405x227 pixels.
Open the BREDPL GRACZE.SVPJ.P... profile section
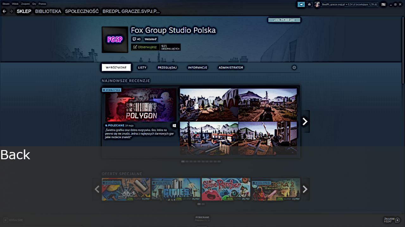pos(131,11)
